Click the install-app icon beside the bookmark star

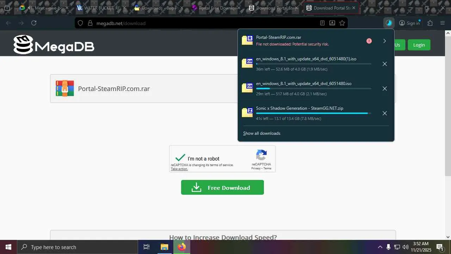[332, 23]
